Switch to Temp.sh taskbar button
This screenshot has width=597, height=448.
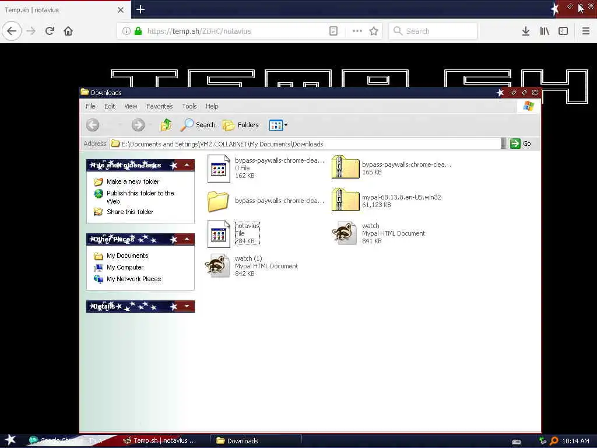(x=160, y=440)
